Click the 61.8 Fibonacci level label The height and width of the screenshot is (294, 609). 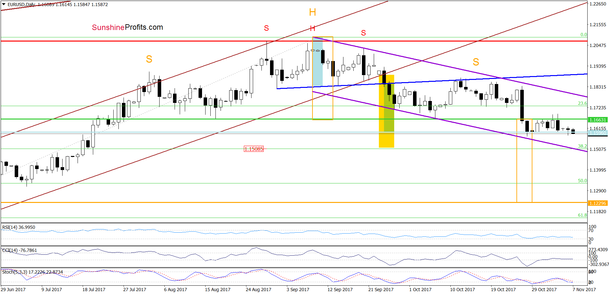tap(582, 215)
